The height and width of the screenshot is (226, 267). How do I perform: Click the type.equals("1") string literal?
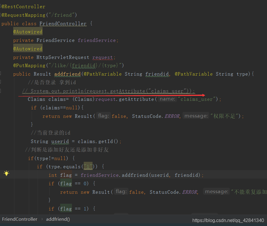point(88,166)
